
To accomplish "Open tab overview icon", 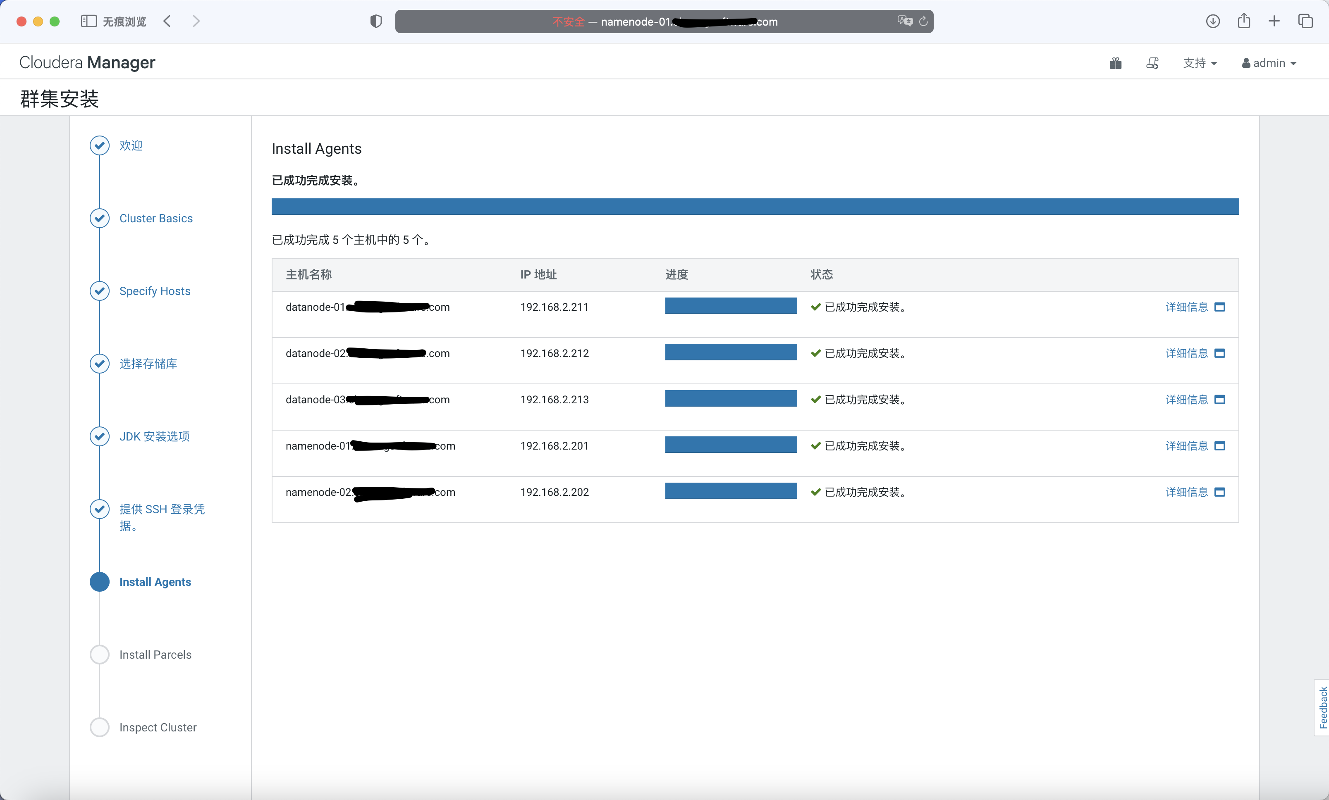I will [x=1305, y=21].
